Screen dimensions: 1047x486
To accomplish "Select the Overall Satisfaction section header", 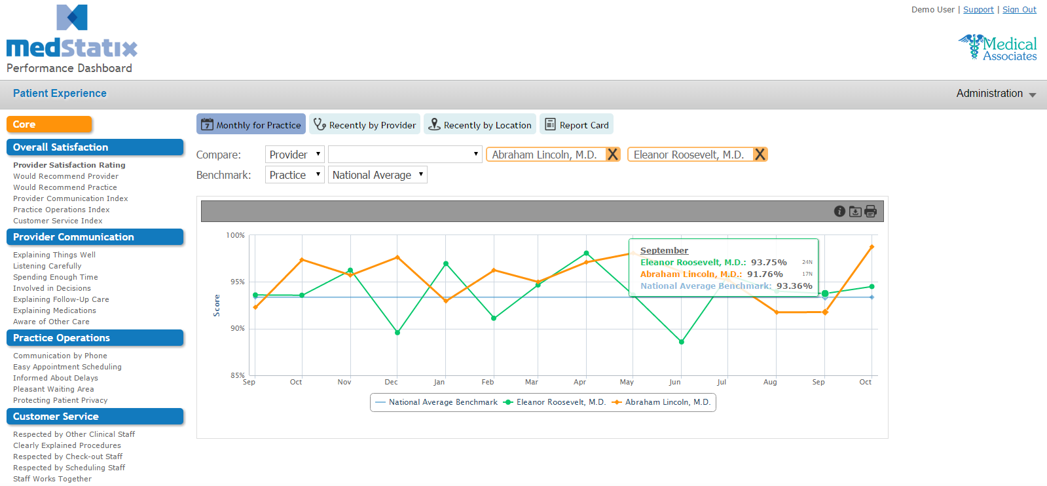I will (95, 147).
